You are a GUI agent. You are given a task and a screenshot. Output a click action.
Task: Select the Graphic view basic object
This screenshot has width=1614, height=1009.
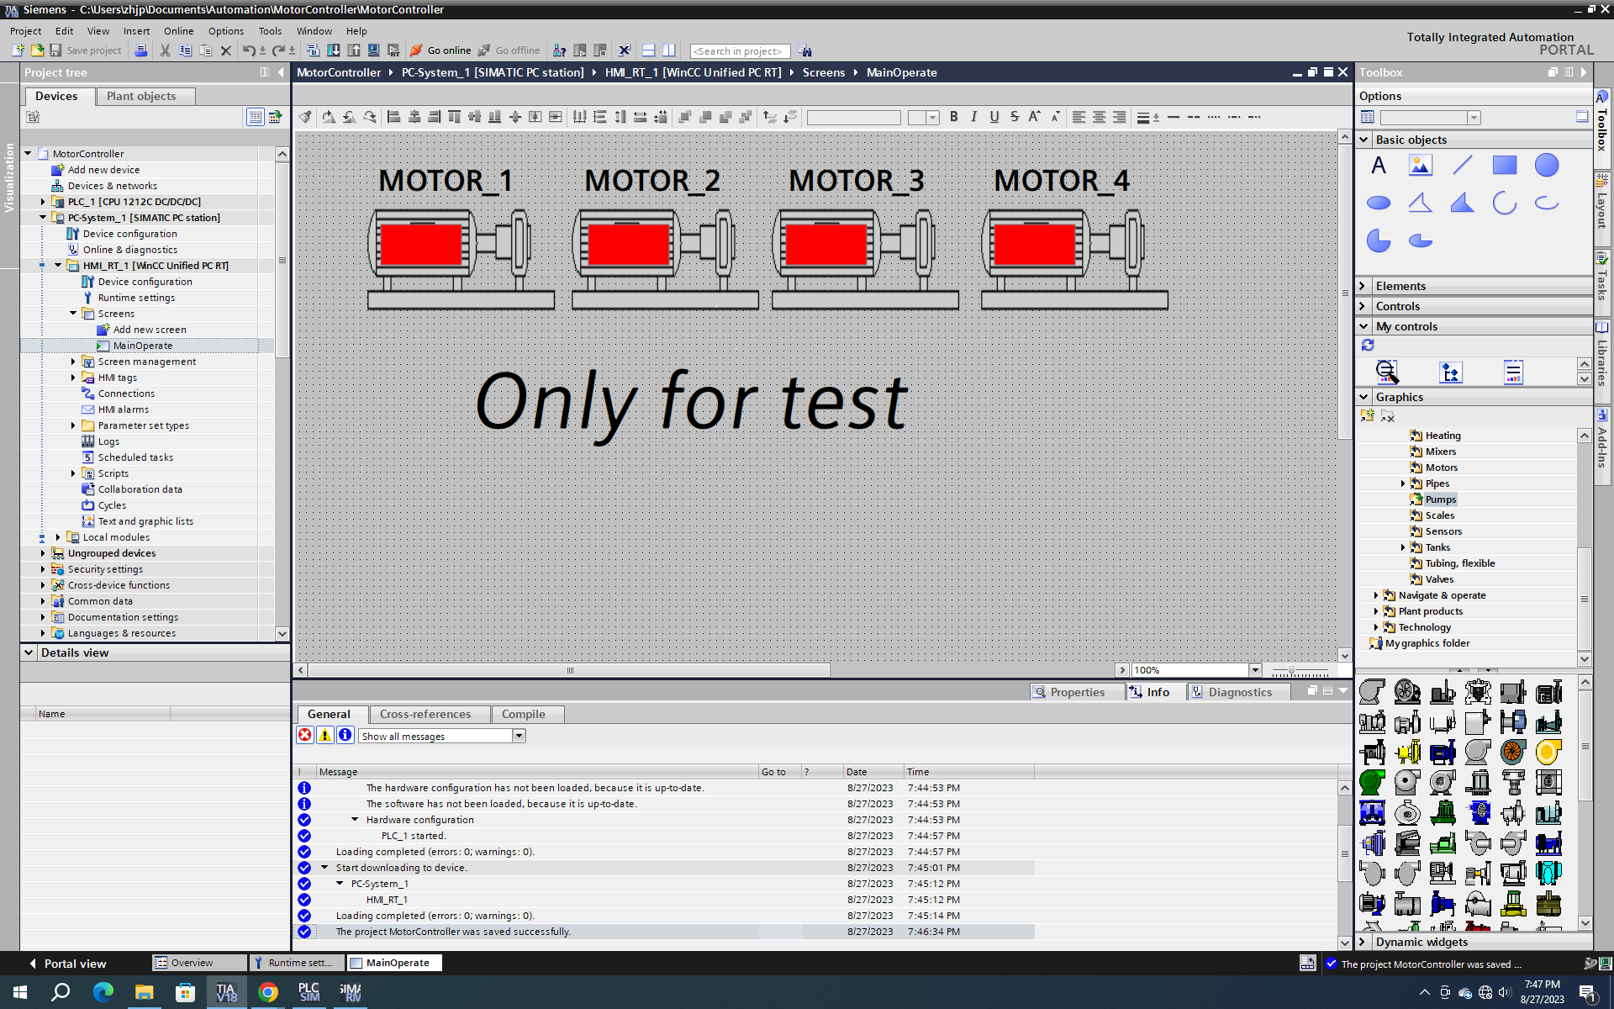1420,166
